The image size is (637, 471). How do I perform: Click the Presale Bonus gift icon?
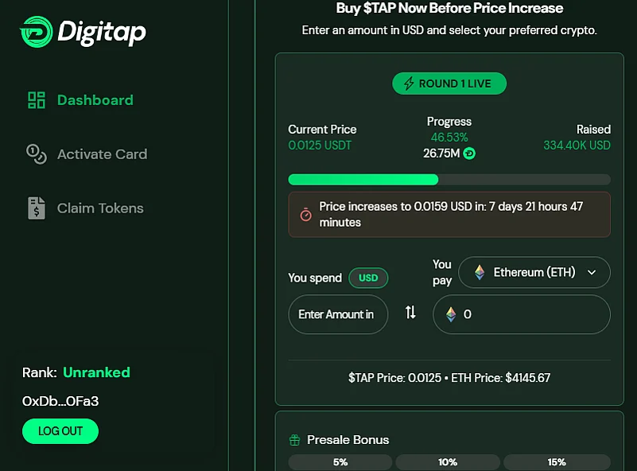294,440
